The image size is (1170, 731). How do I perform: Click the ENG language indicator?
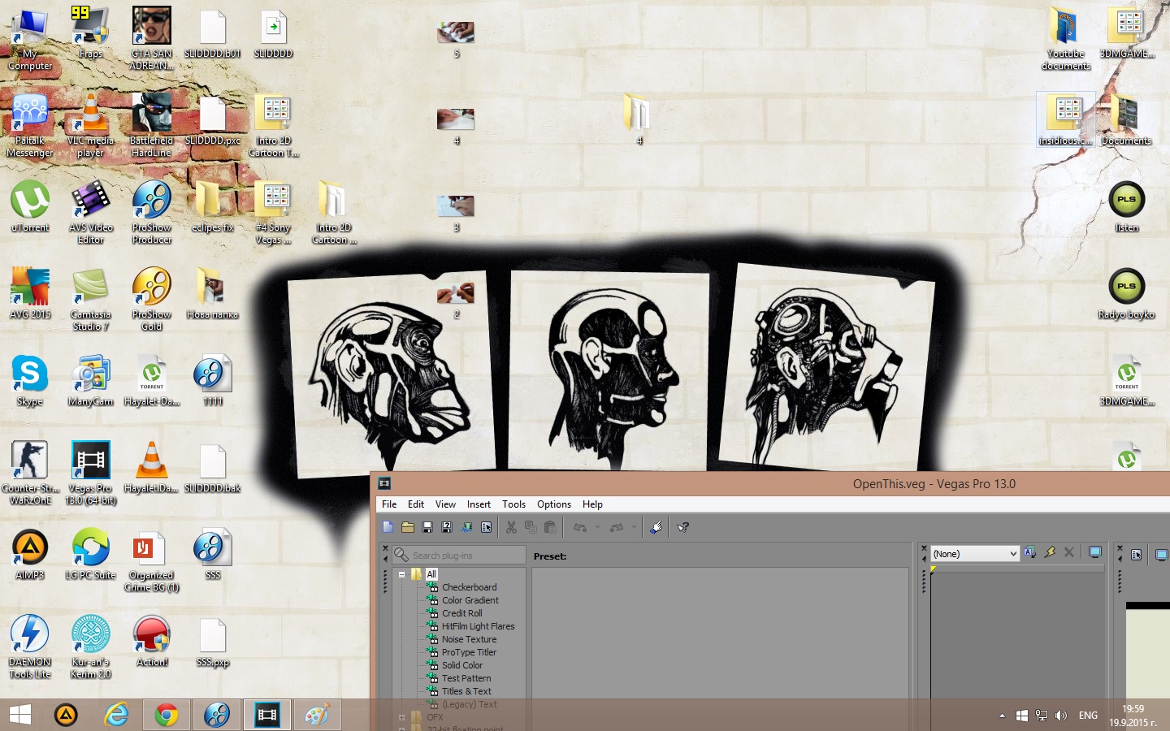click(1088, 716)
